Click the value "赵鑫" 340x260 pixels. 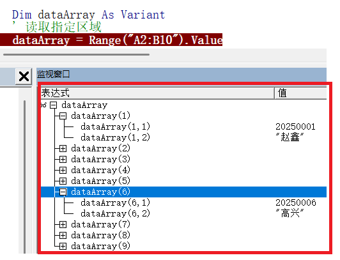pyautogui.click(x=290, y=137)
